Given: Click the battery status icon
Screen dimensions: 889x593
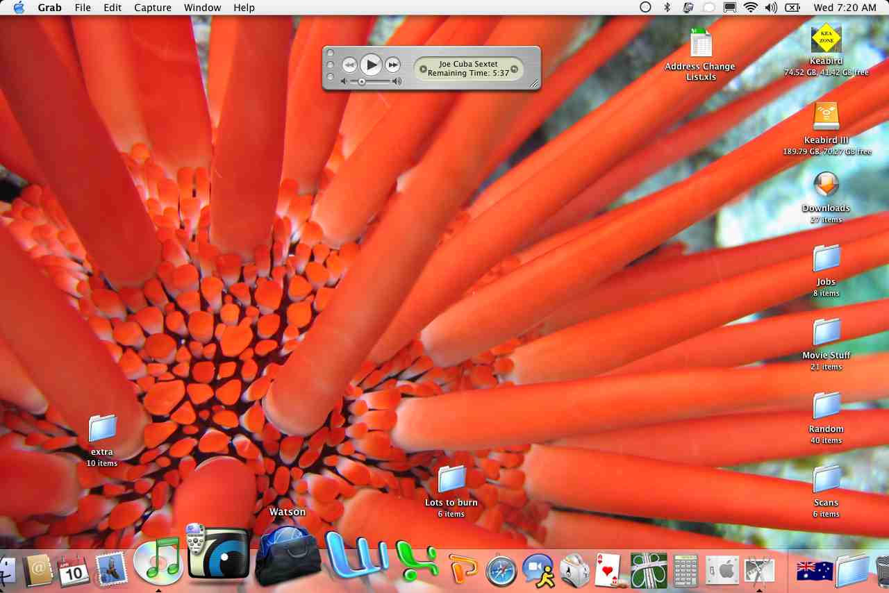Looking at the screenshot, I should pyautogui.click(x=792, y=8).
